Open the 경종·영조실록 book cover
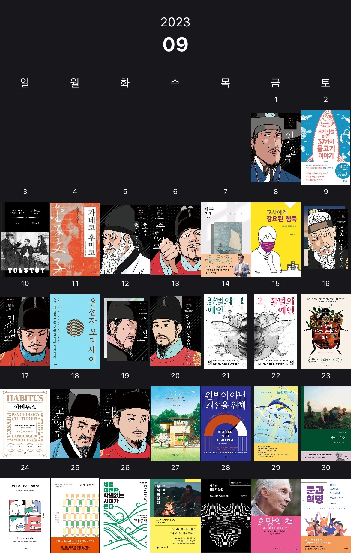The image size is (351, 553). tap(326, 238)
